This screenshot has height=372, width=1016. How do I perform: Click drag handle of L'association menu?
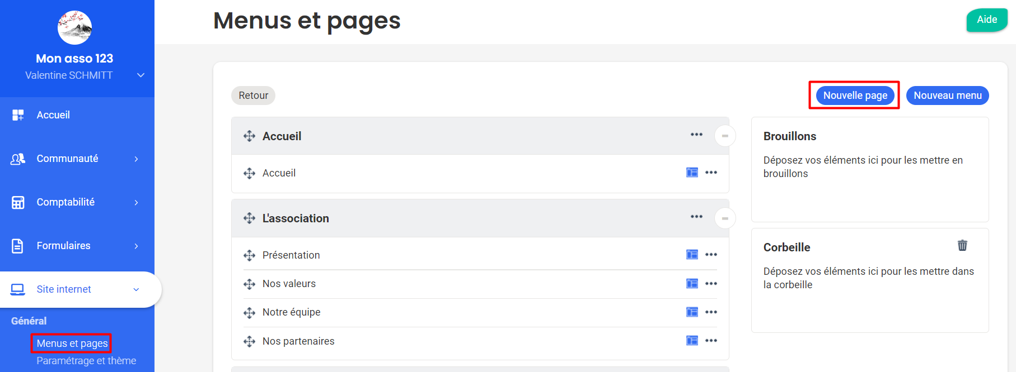click(249, 218)
